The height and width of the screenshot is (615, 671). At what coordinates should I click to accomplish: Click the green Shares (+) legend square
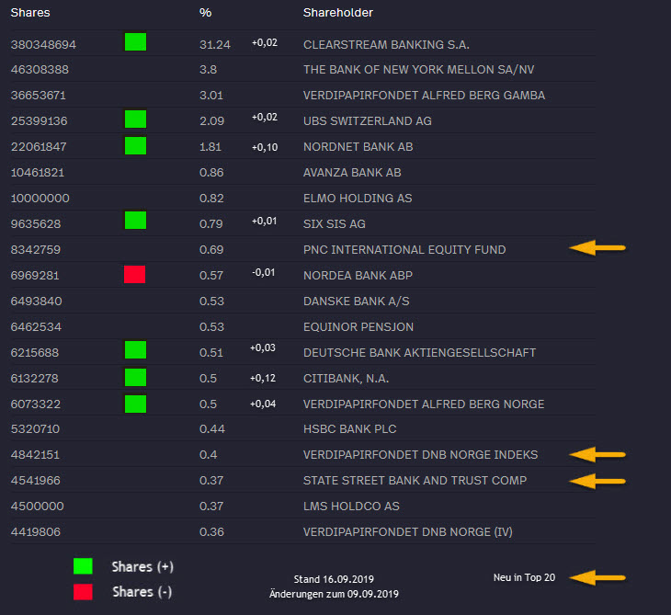pos(83,565)
